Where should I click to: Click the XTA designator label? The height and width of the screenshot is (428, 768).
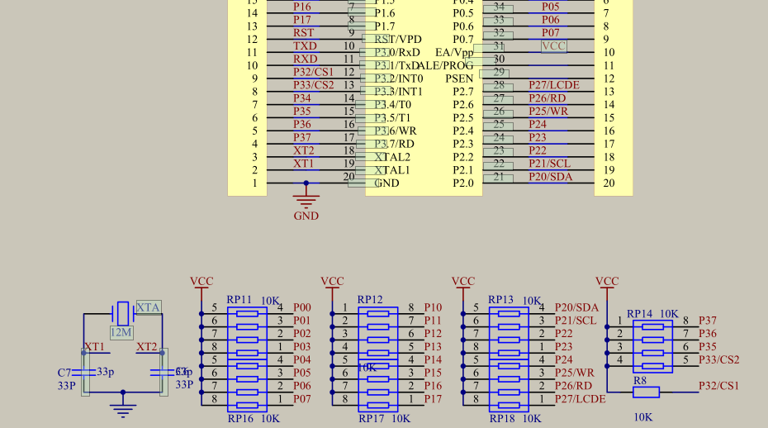149,307
